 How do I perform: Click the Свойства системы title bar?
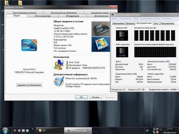tap(57, 7)
